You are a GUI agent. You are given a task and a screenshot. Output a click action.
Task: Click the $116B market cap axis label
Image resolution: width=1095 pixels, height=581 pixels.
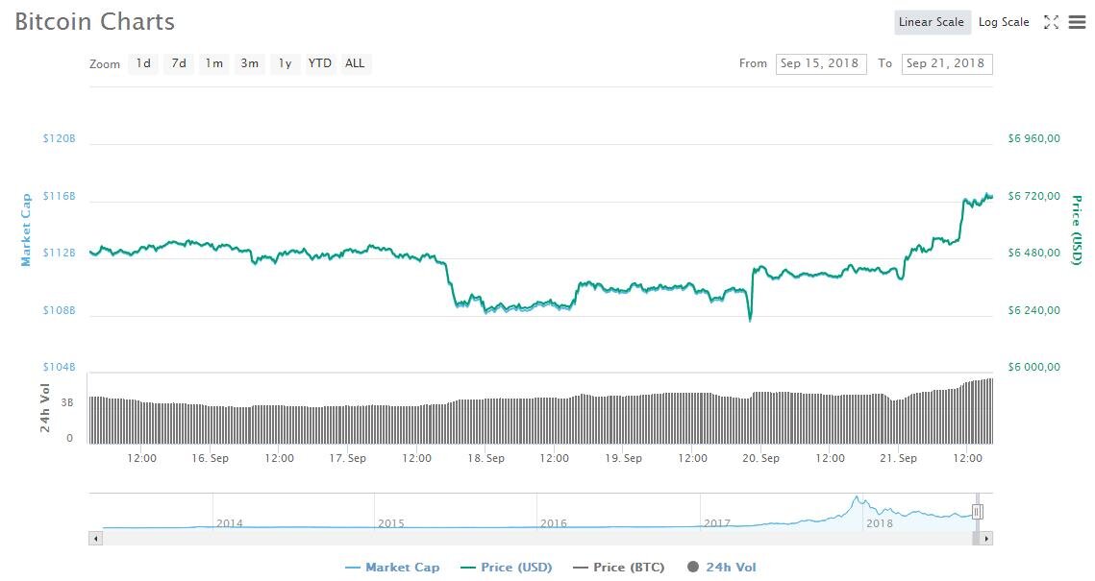click(x=59, y=196)
